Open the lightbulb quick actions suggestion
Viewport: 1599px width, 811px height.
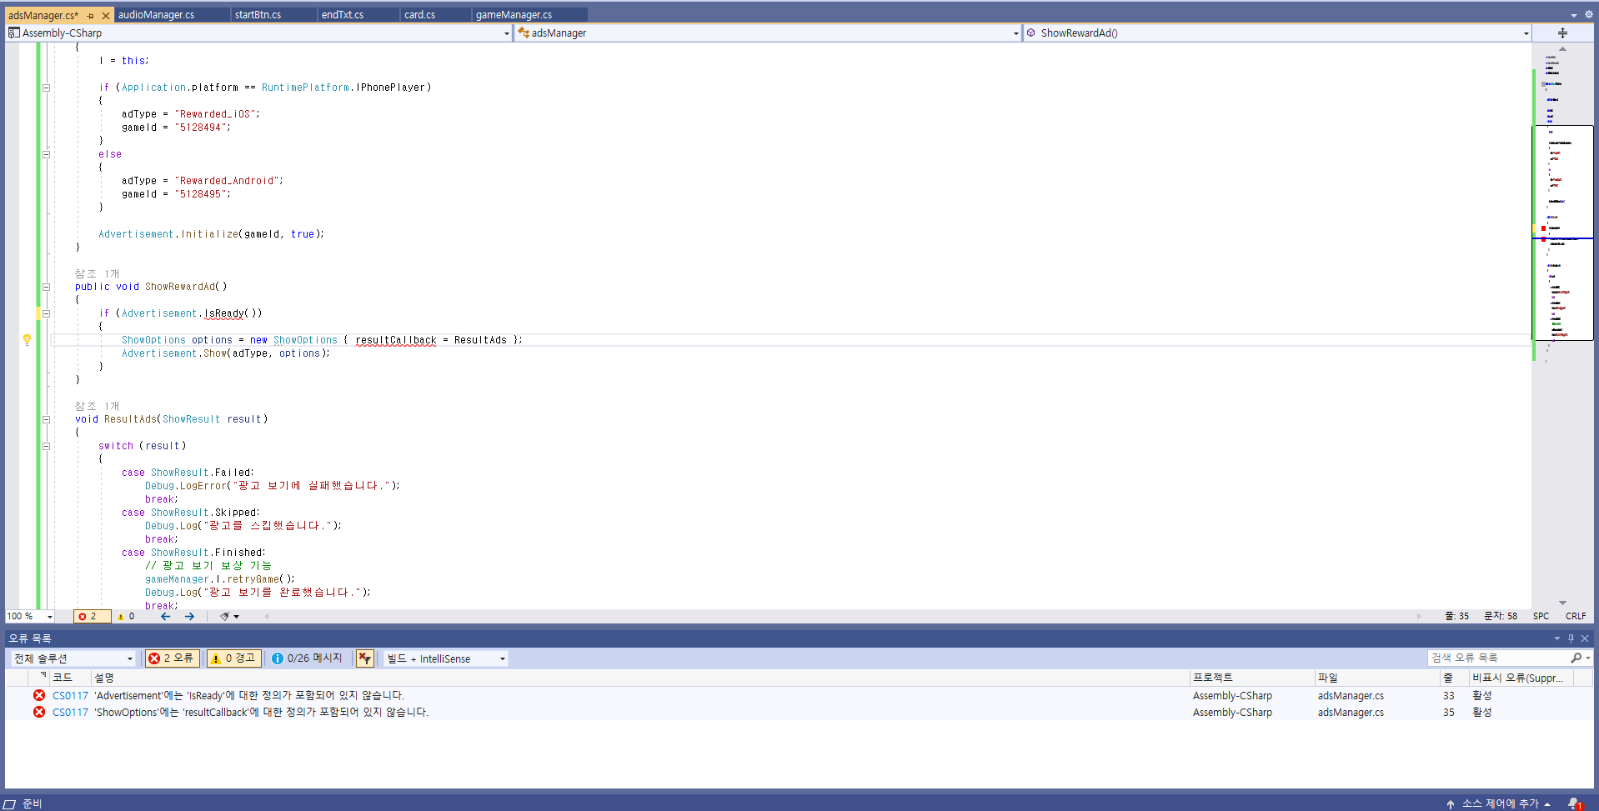27,340
